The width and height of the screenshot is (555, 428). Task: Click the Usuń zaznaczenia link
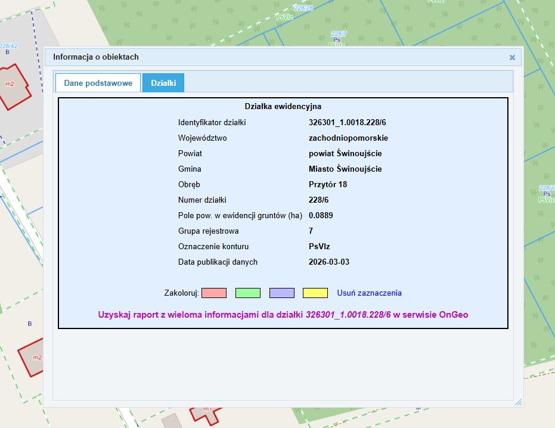point(369,293)
